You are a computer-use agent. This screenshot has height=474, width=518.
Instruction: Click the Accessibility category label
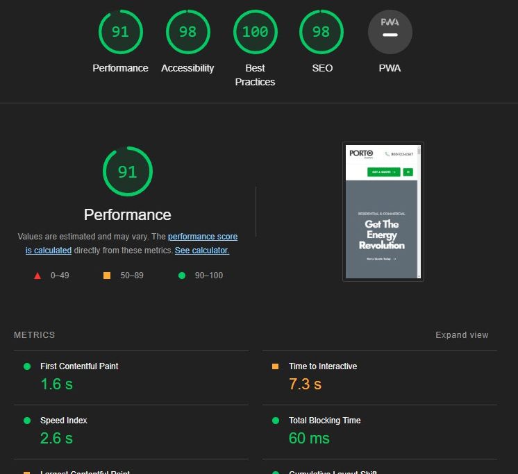(x=187, y=68)
